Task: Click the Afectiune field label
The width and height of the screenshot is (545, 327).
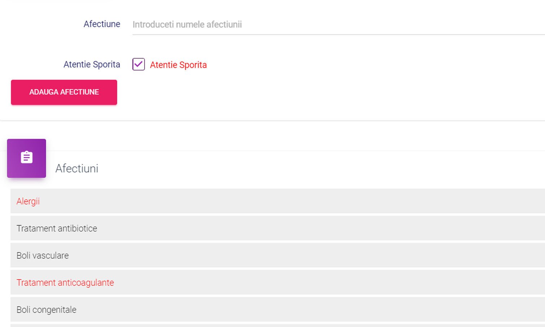Action: click(x=102, y=24)
